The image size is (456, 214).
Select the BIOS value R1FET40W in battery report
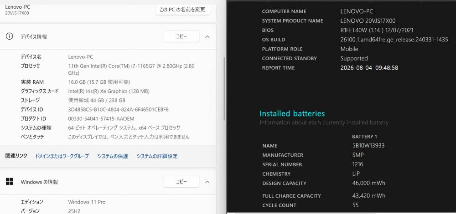click(377, 30)
